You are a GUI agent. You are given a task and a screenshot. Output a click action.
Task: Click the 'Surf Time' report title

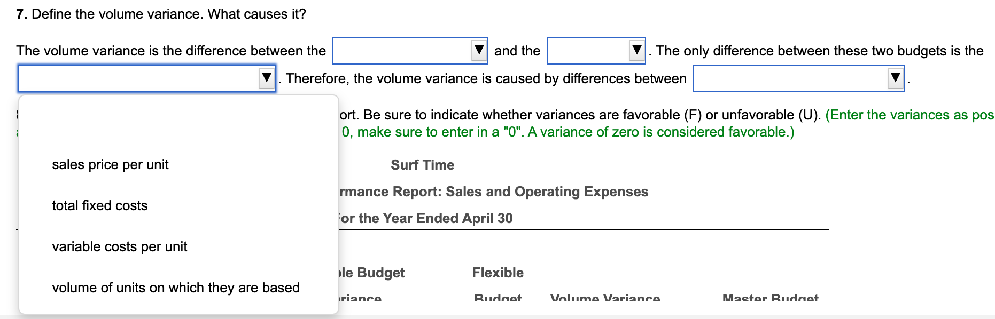pos(422,164)
